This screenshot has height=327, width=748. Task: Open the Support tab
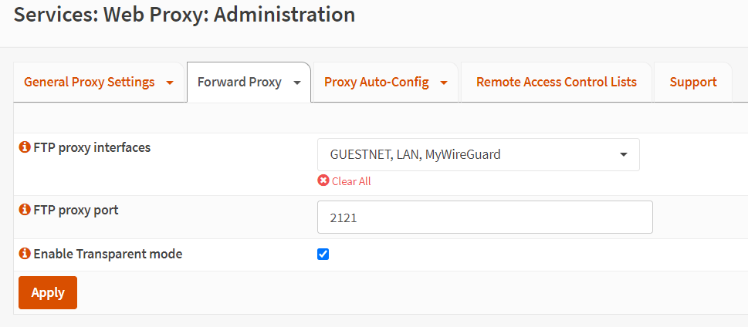pos(692,82)
